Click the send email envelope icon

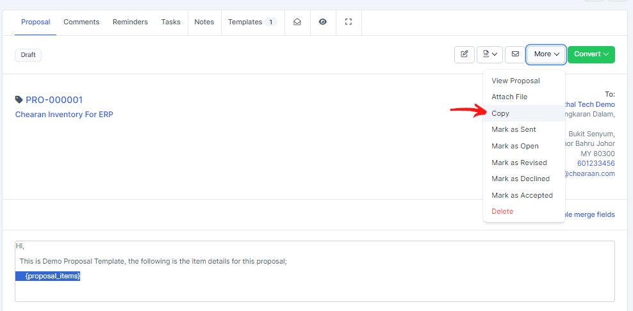514,54
